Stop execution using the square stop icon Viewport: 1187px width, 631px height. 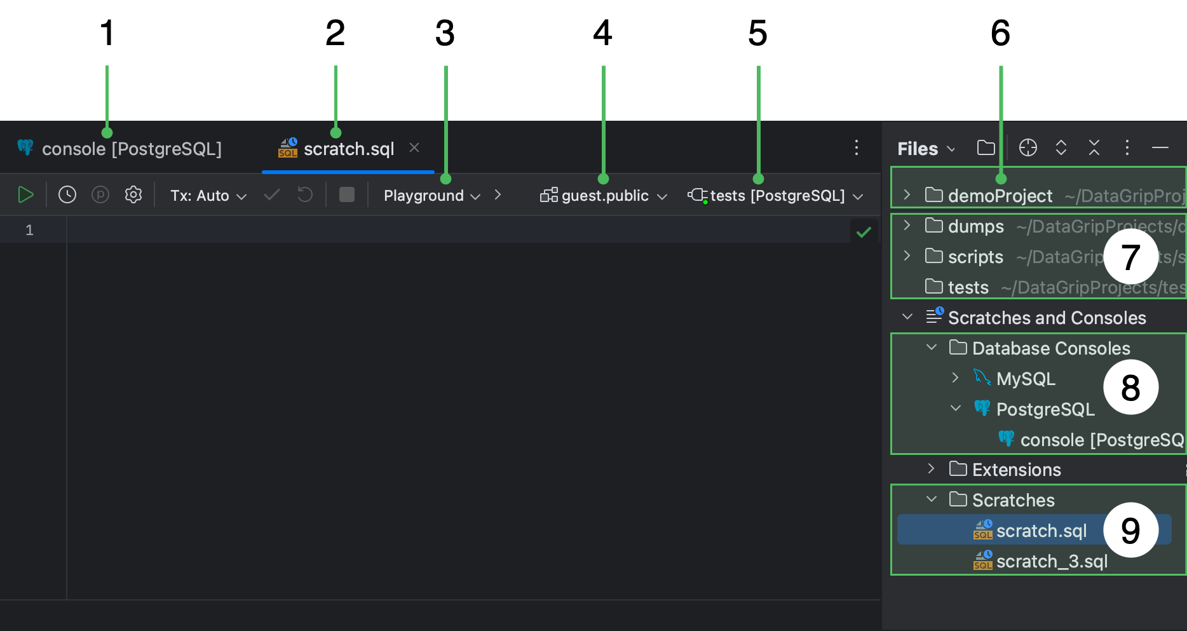point(346,194)
